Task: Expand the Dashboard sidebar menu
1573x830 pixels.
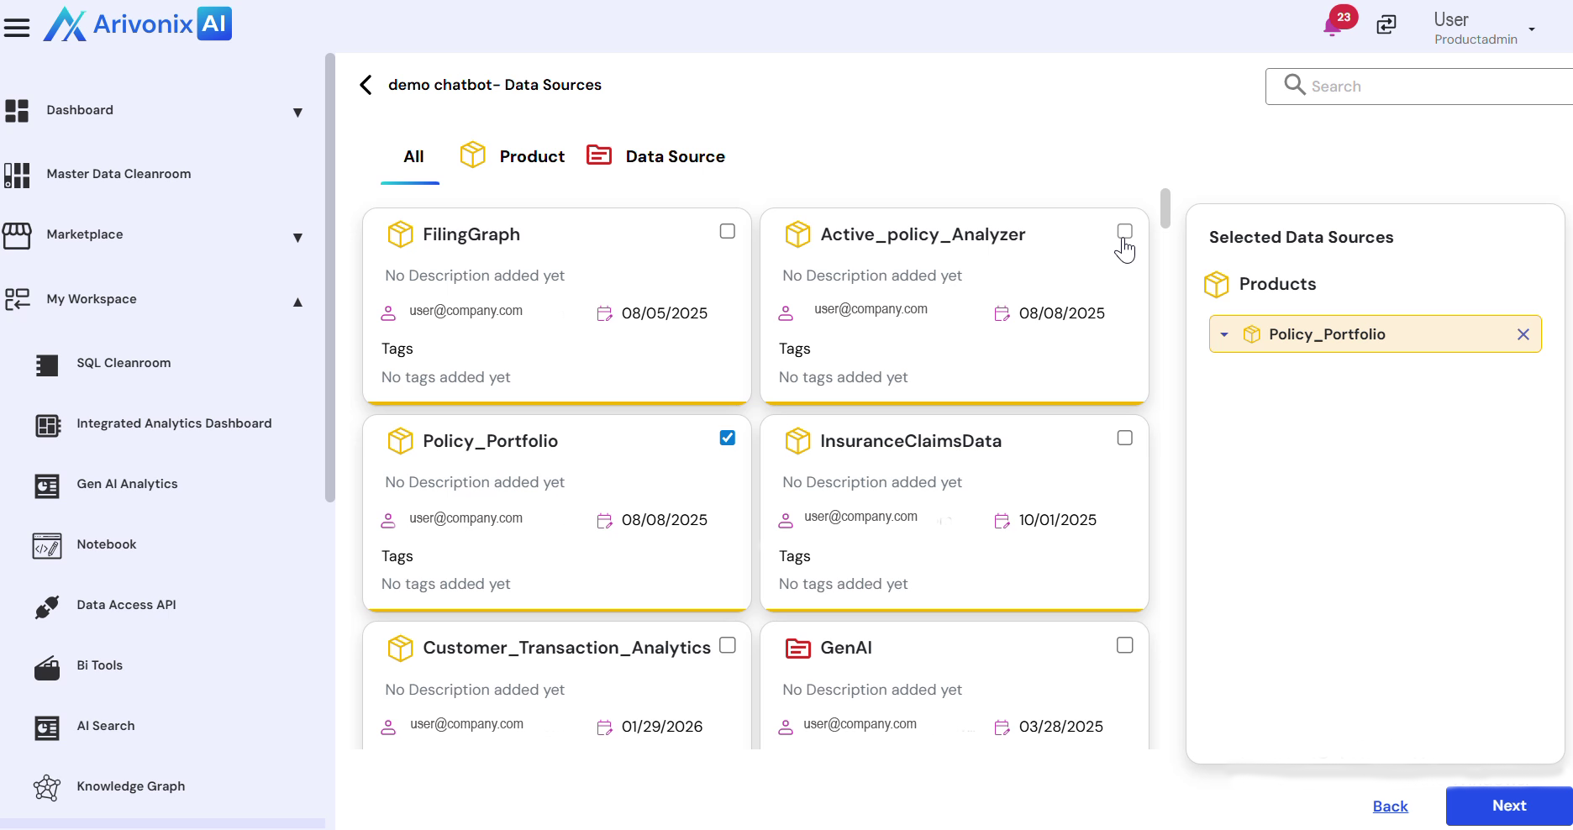Action: coord(297,113)
